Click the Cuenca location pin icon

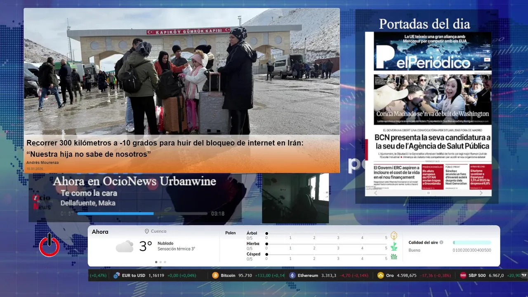[147, 231]
